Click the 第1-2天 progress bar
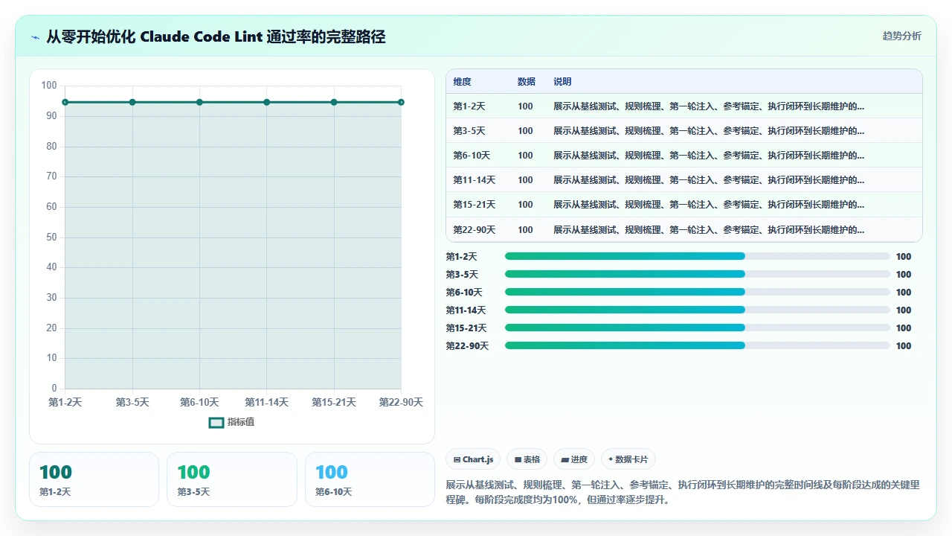Image resolution: width=952 pixels, height=536 pixels. [x=697, y=256]
